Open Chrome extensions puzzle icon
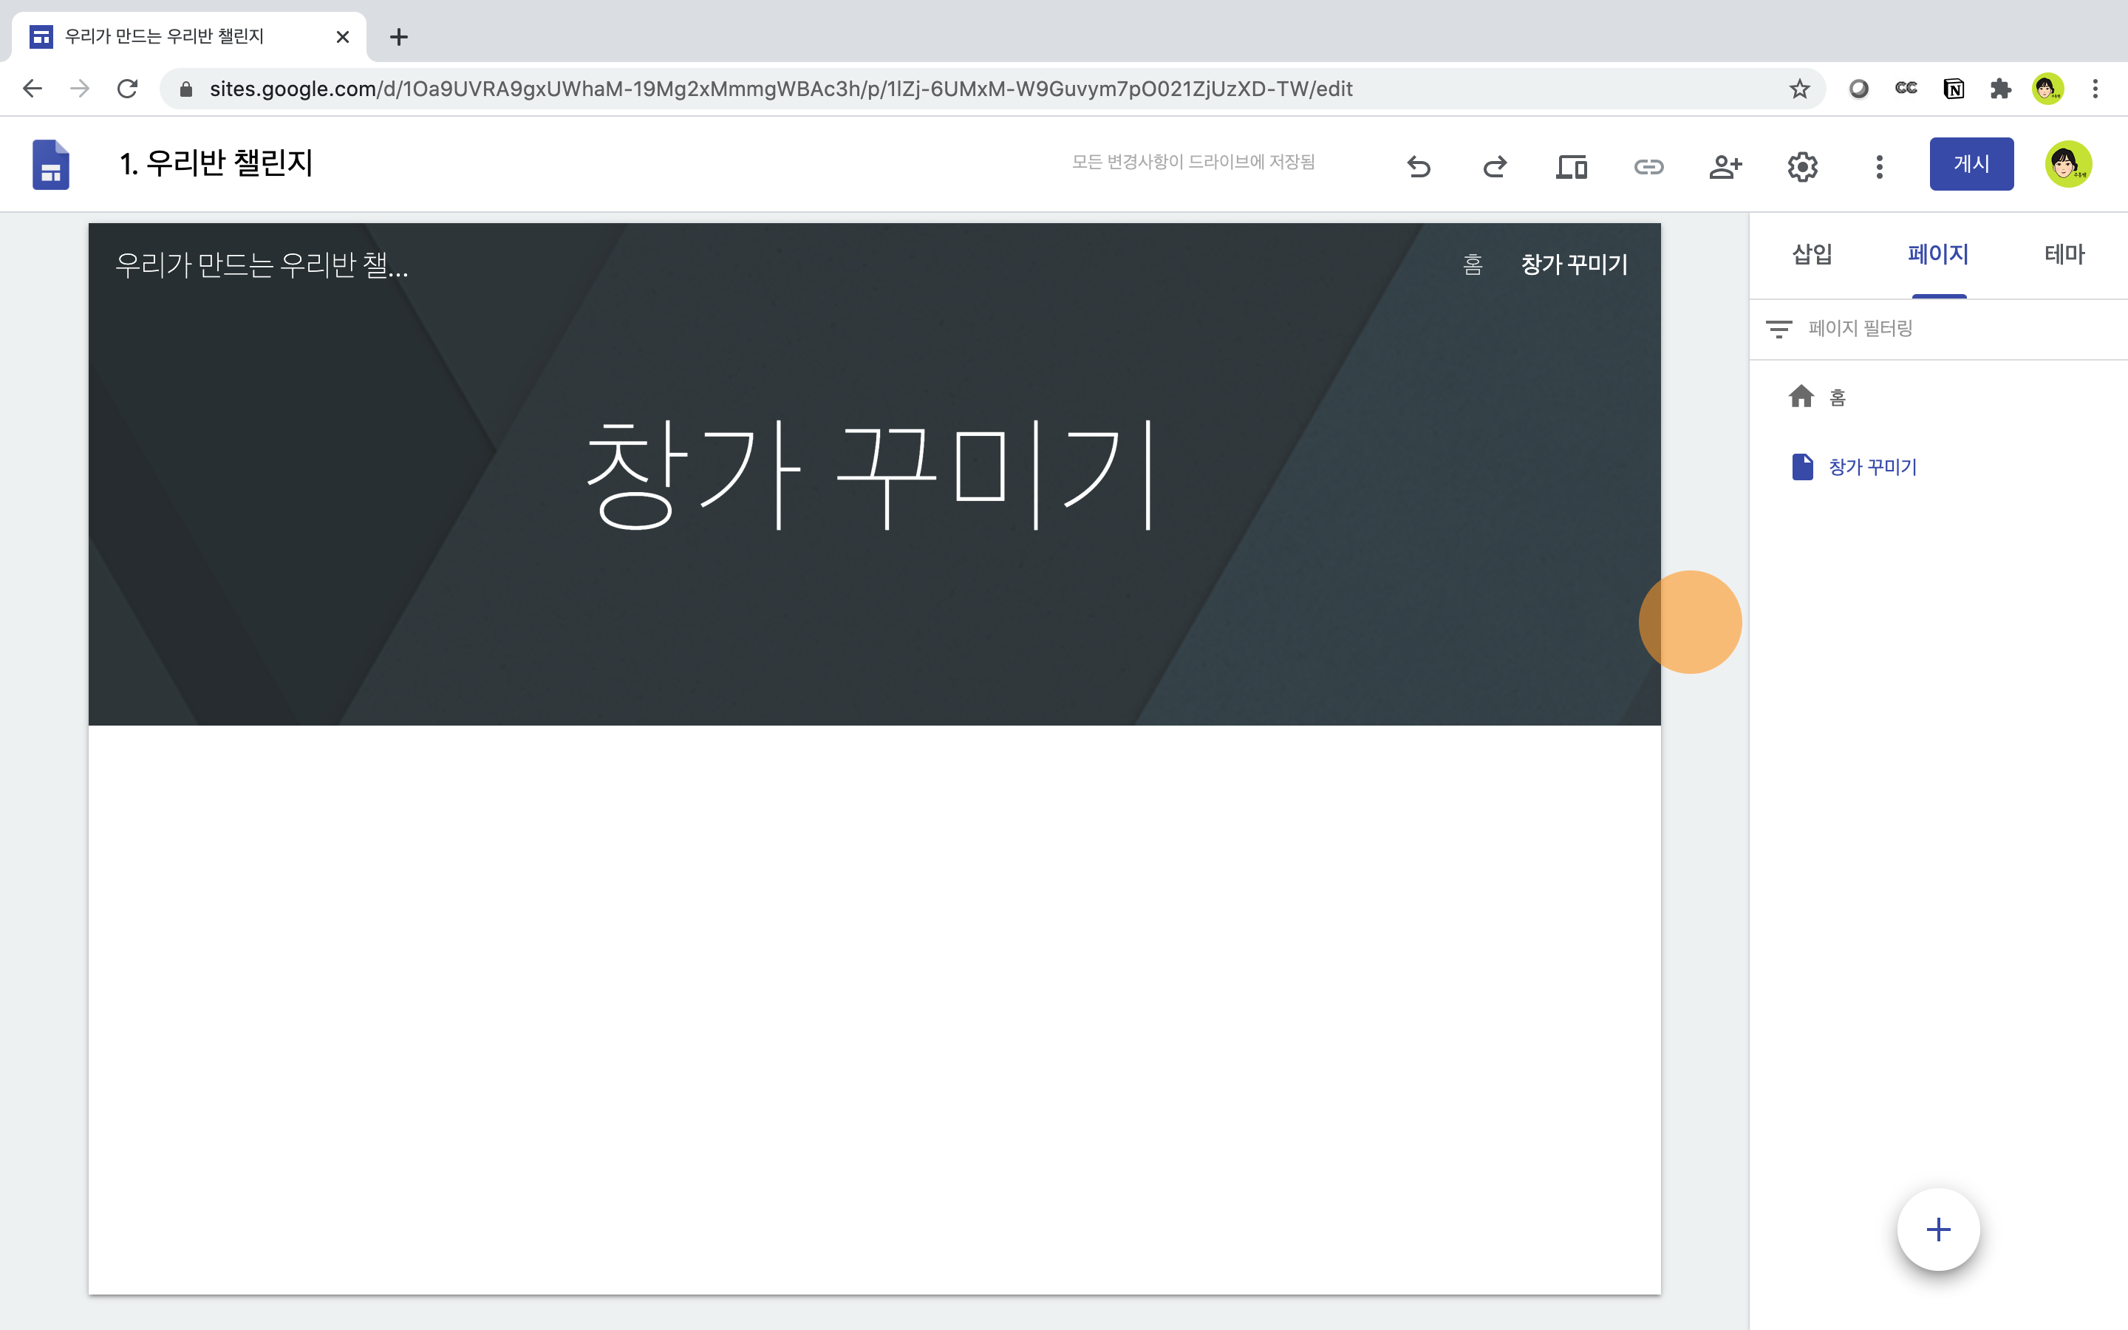The image size is (2128, 1330). (x=2000, y=89)
